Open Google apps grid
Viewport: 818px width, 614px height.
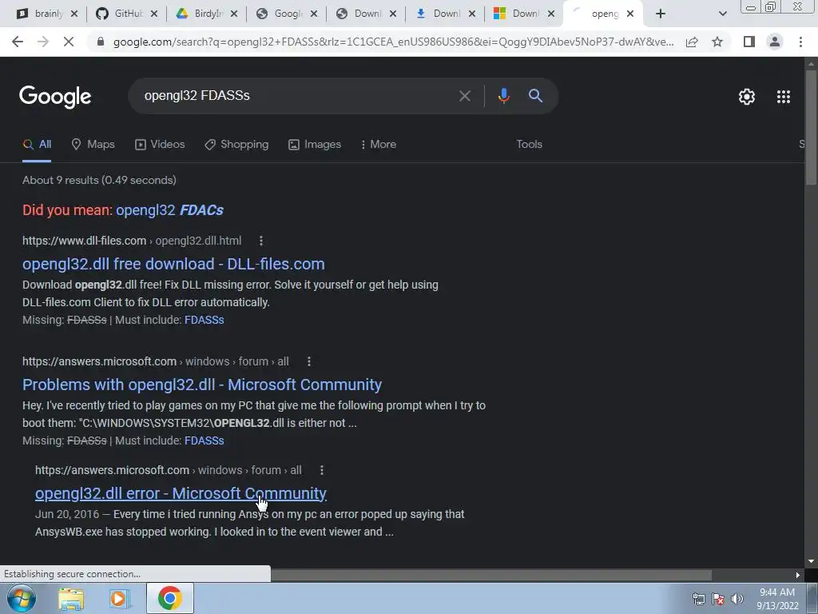pyautogui.click(x=783, y=97)
